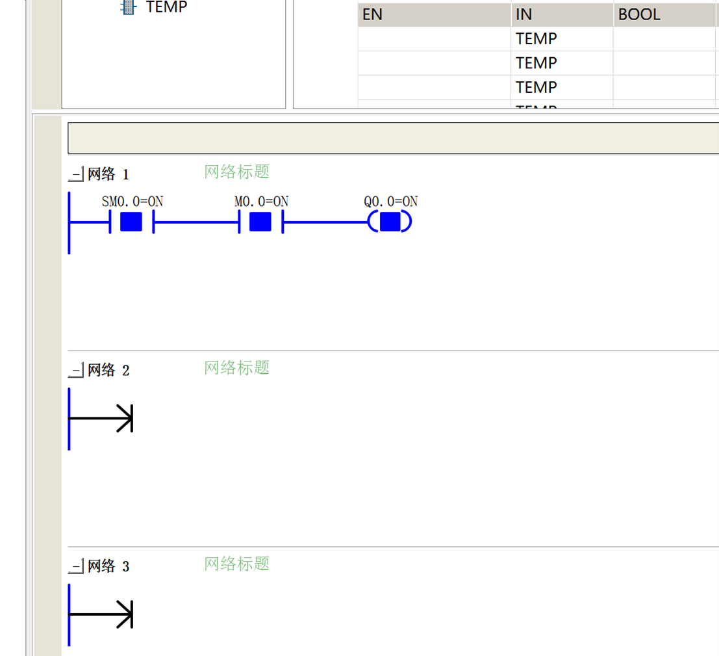
Task: Click the network 3 title placeholder
Action: pyautogui.click(x=236, y=564)
